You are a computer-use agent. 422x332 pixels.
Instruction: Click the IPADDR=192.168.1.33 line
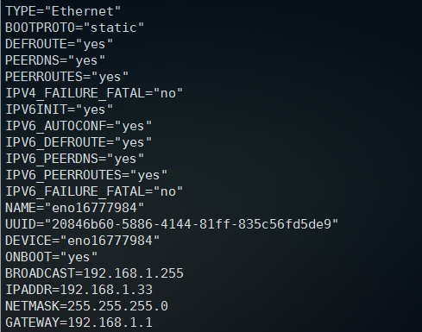[79, 290]
